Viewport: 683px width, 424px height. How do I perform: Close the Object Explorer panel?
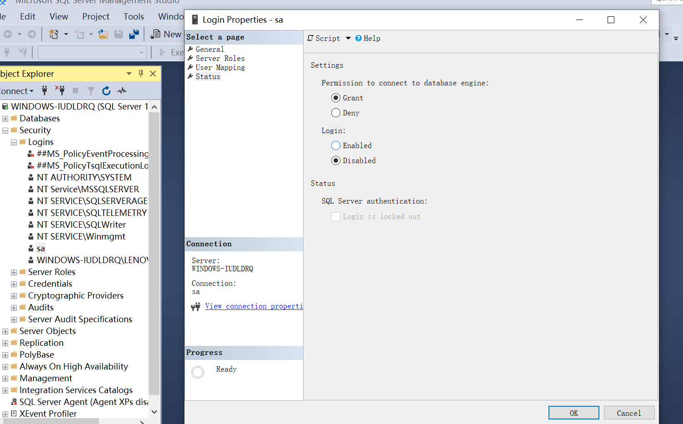pos(153,74)
